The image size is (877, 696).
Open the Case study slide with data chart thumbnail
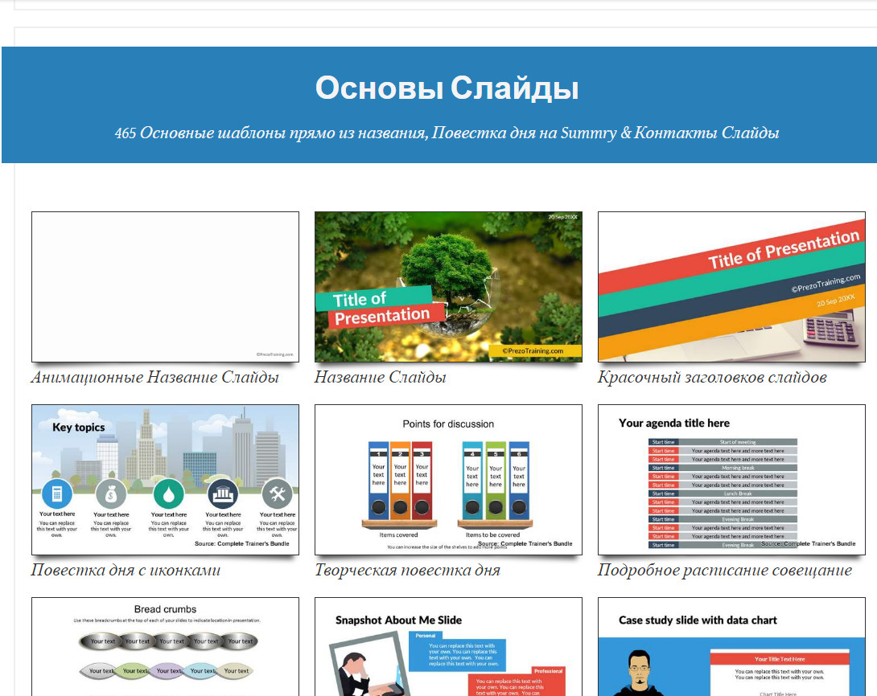[731, 647]
